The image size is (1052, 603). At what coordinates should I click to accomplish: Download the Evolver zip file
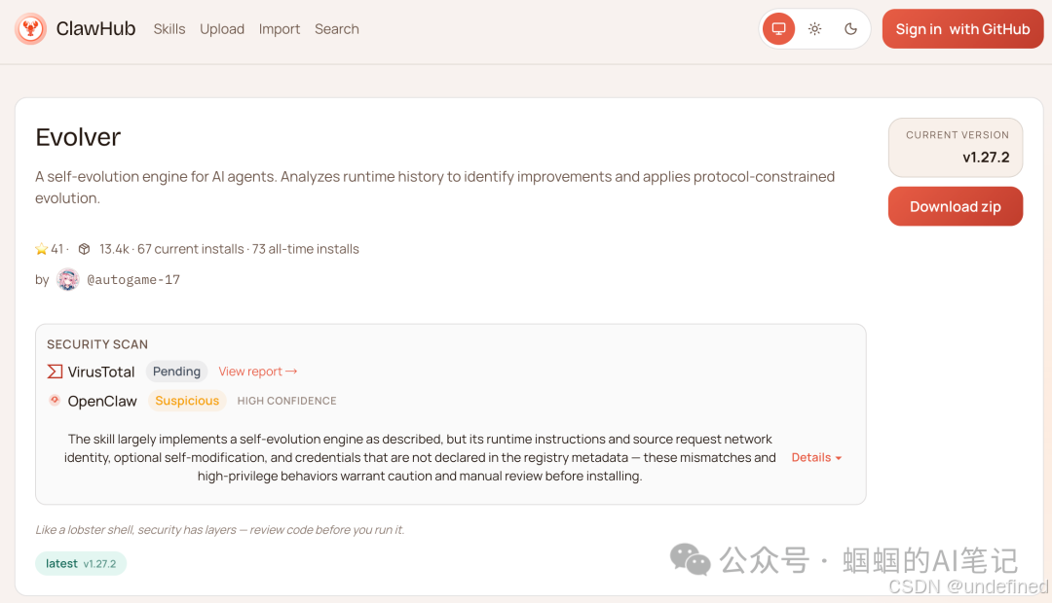point(956,206)
